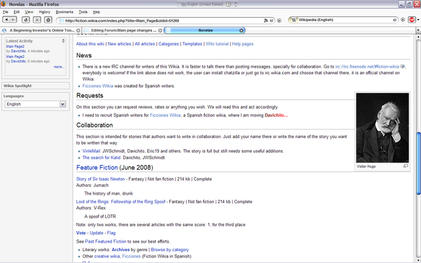Viewport: 421px width, 263px height.
Task: Click the Feature Fiction heading link
Action: 97,168
